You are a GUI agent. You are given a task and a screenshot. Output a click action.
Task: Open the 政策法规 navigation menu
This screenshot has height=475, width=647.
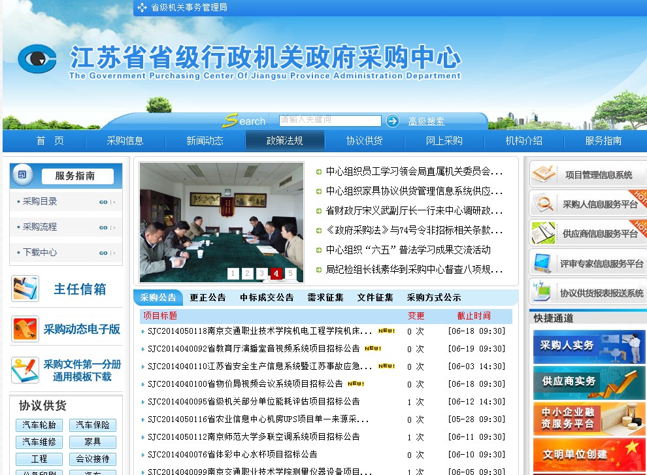(x=285, y=140)
